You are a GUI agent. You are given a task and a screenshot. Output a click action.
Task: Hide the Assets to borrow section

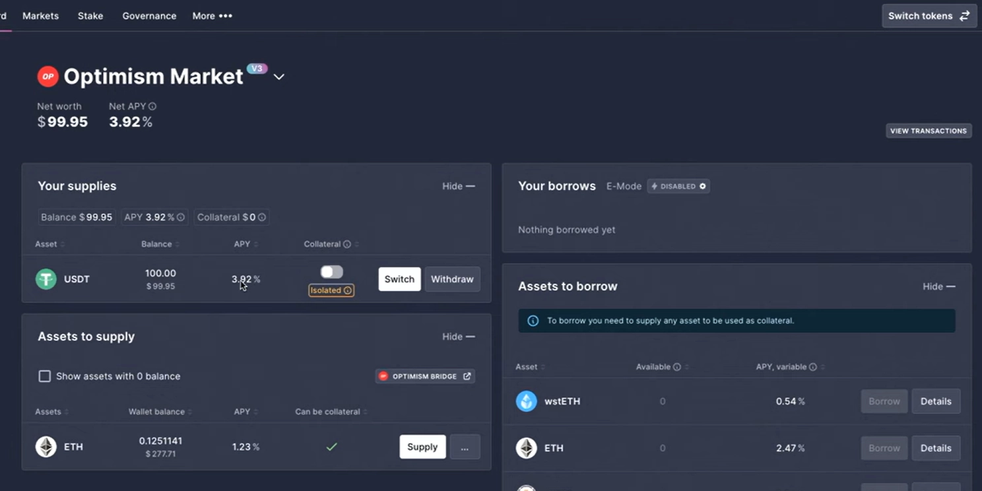[x=938, y=286]
